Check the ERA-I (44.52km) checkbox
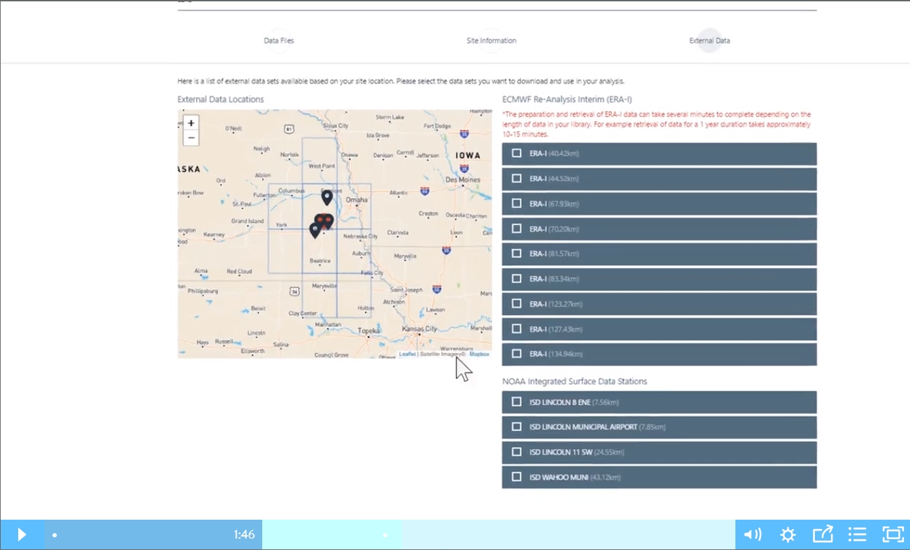Viewport: 910px width, 550px height. point(516,178)
